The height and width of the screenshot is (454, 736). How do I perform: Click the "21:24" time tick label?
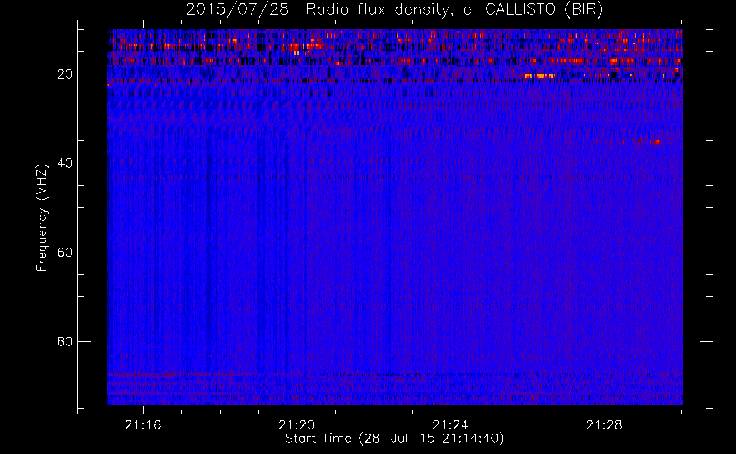450,425
